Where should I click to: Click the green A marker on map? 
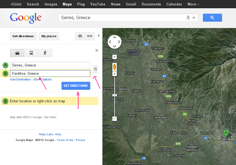coord(226,134)
